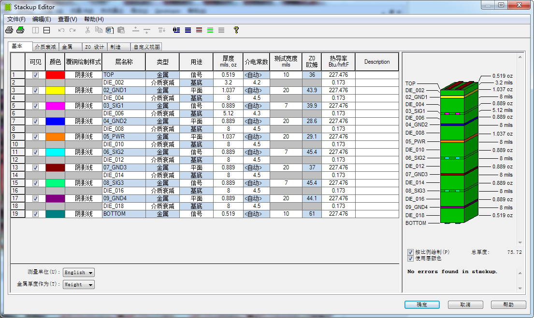Toggle visibility checkbox for 02_GND1 layer
This screenshot has height=318, width=534.
coord(35,90)
